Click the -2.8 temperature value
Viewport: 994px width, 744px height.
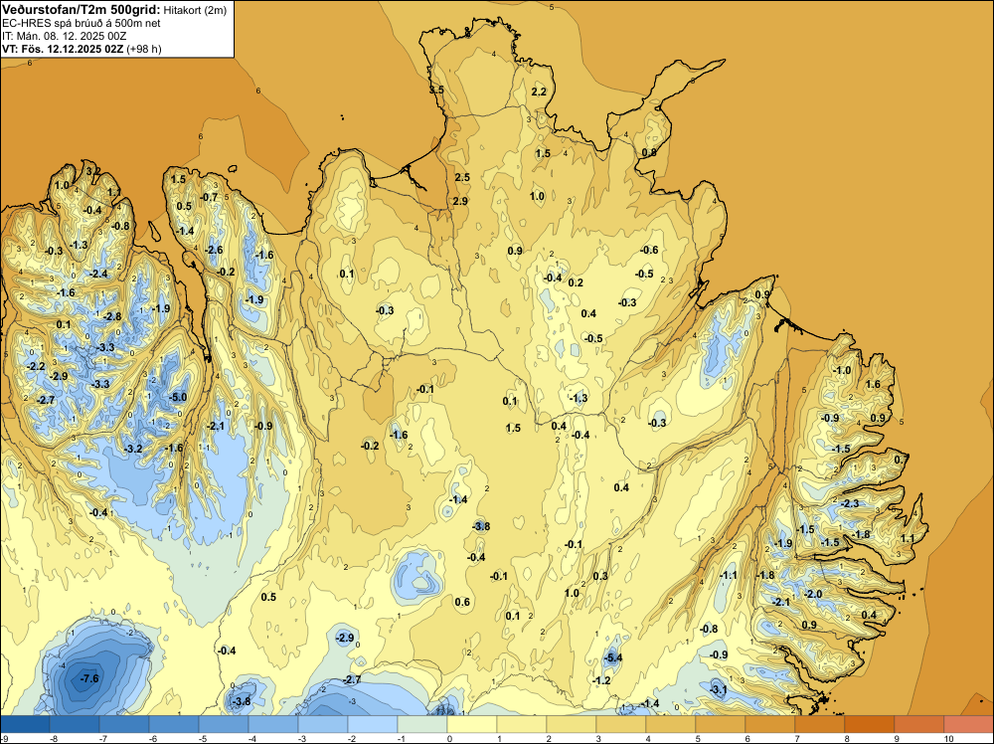click(111, 316)
